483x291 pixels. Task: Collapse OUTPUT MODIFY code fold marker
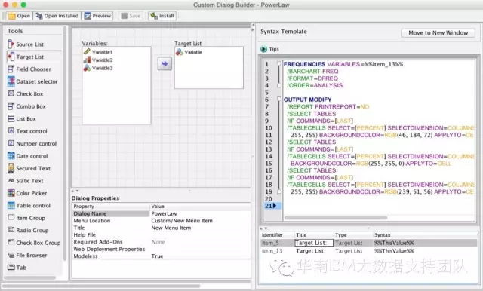pos(278,99)
